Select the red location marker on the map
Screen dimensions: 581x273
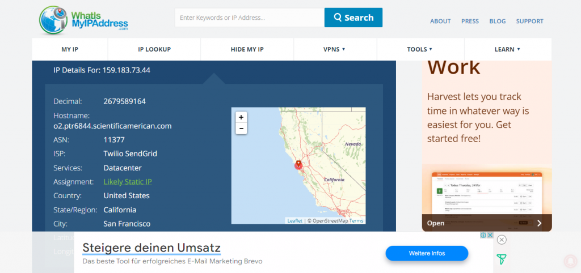click(298, 165)
